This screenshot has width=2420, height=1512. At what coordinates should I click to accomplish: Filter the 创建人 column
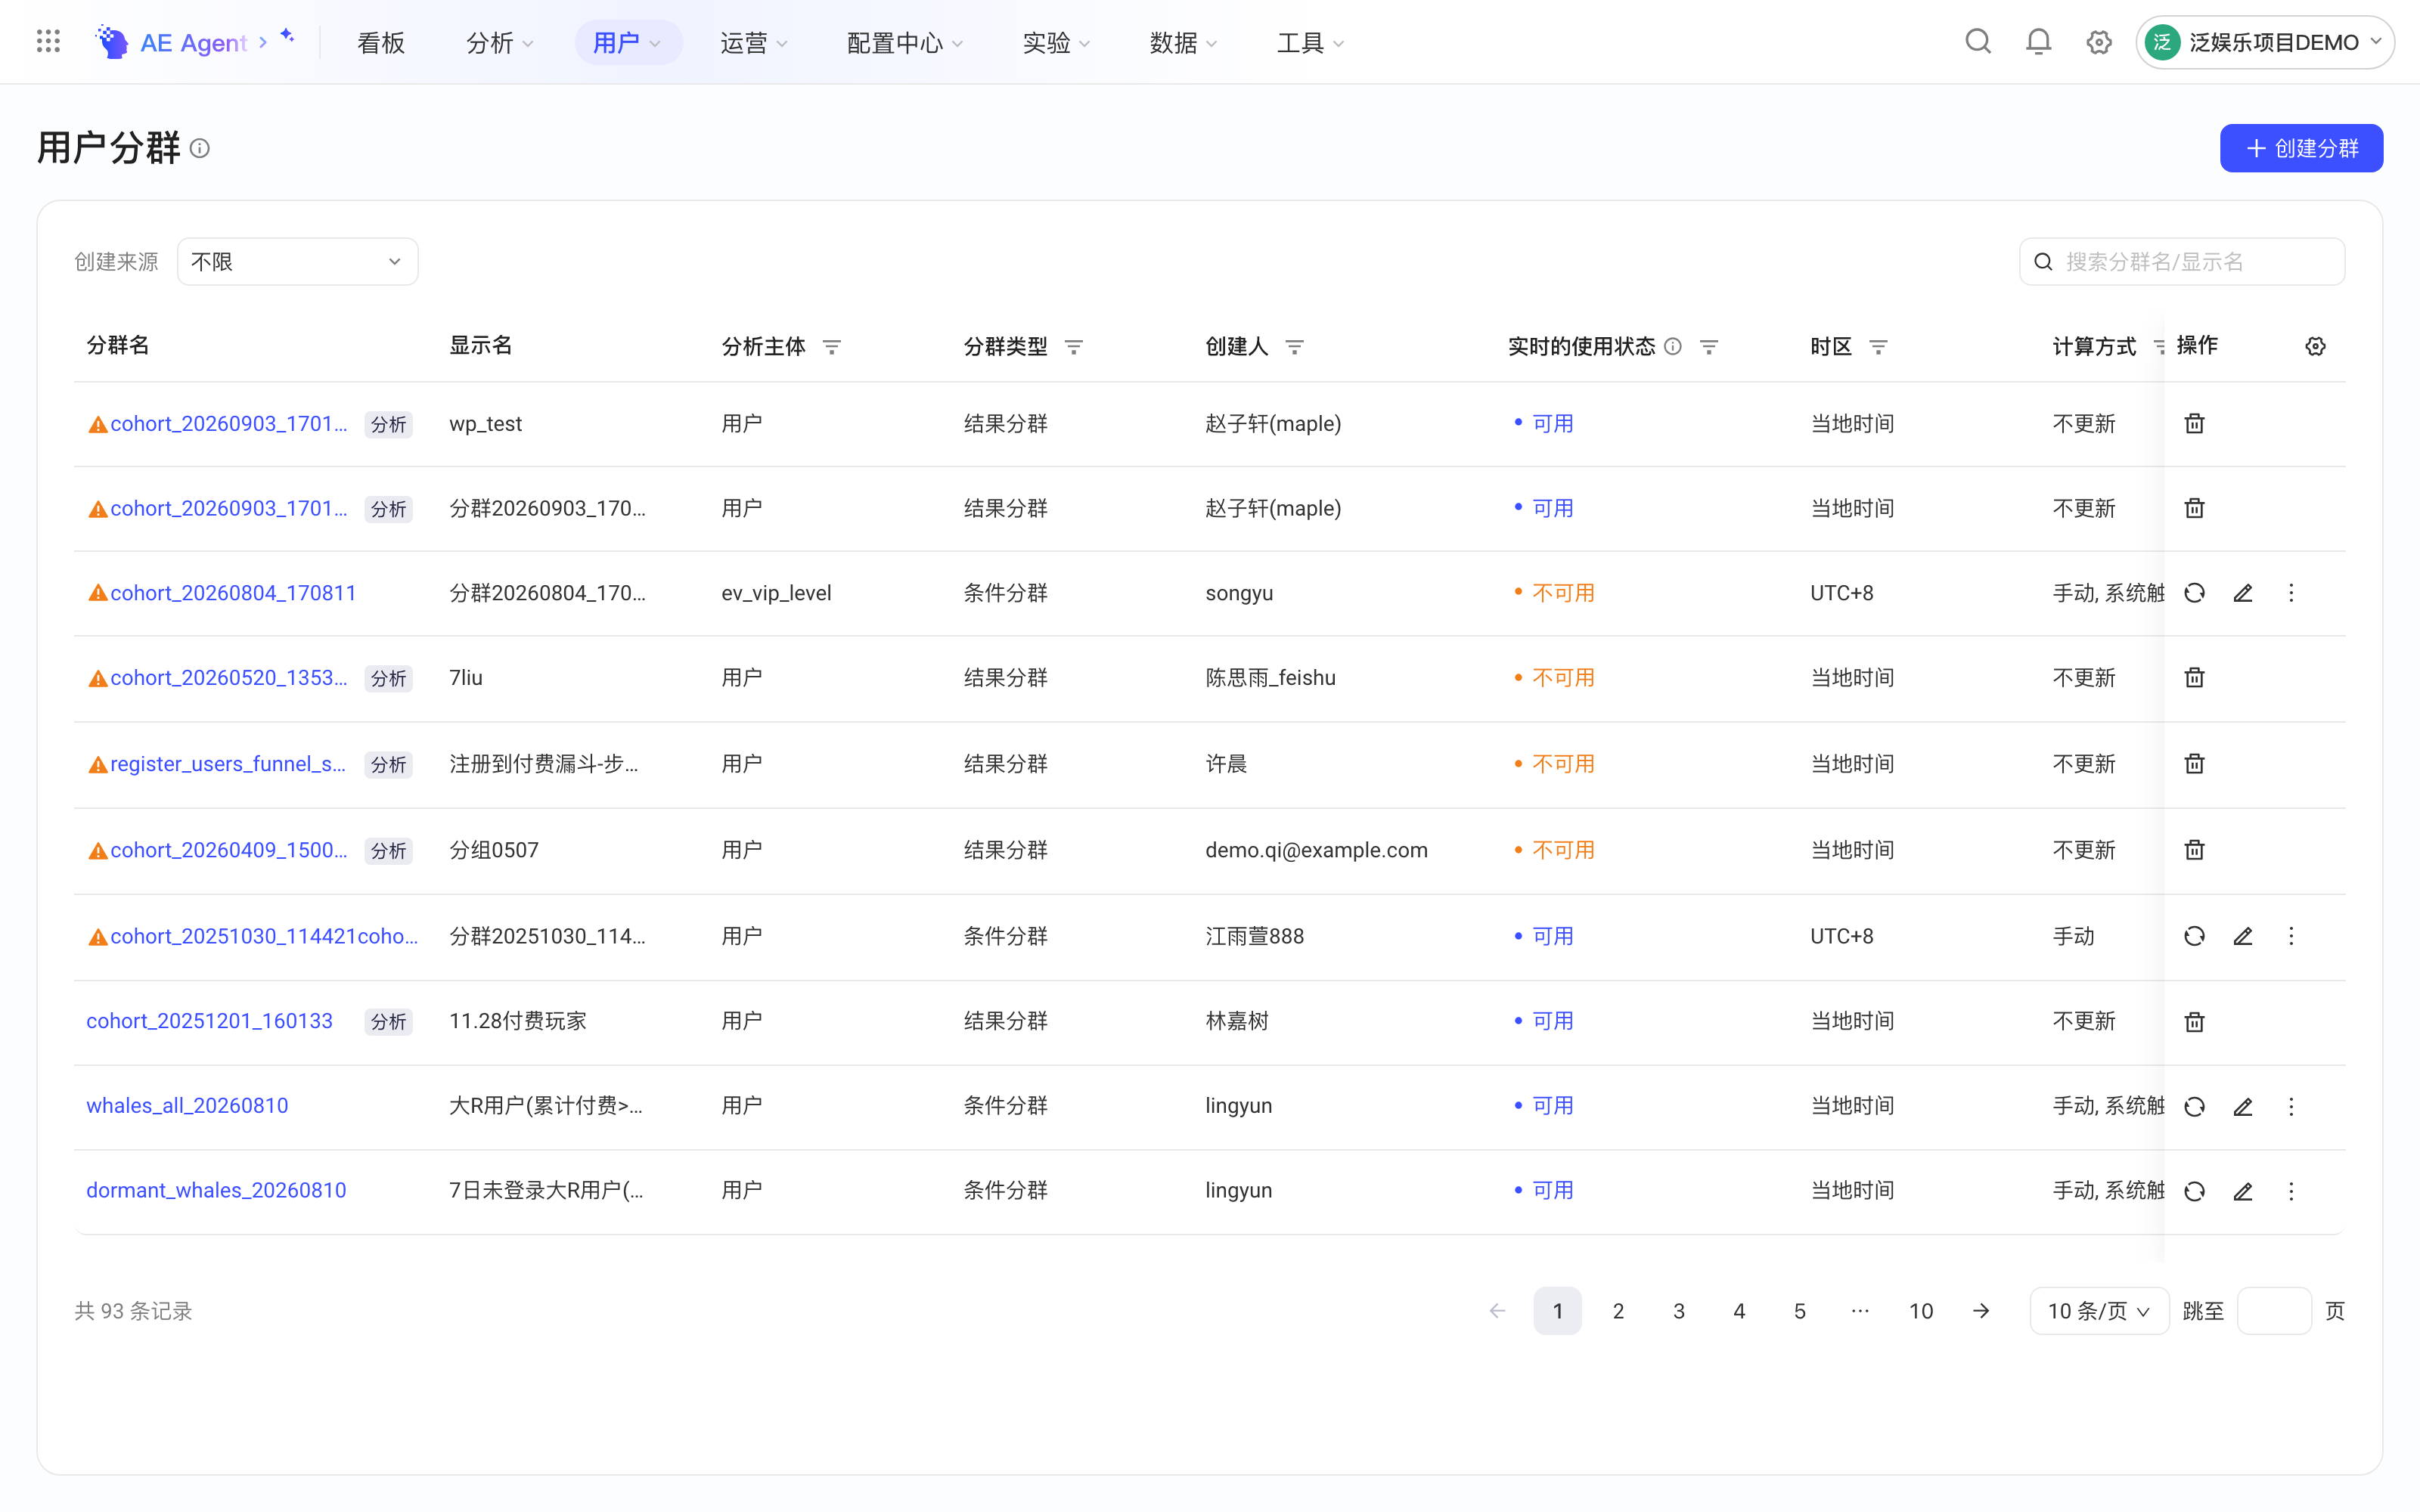1294,347
